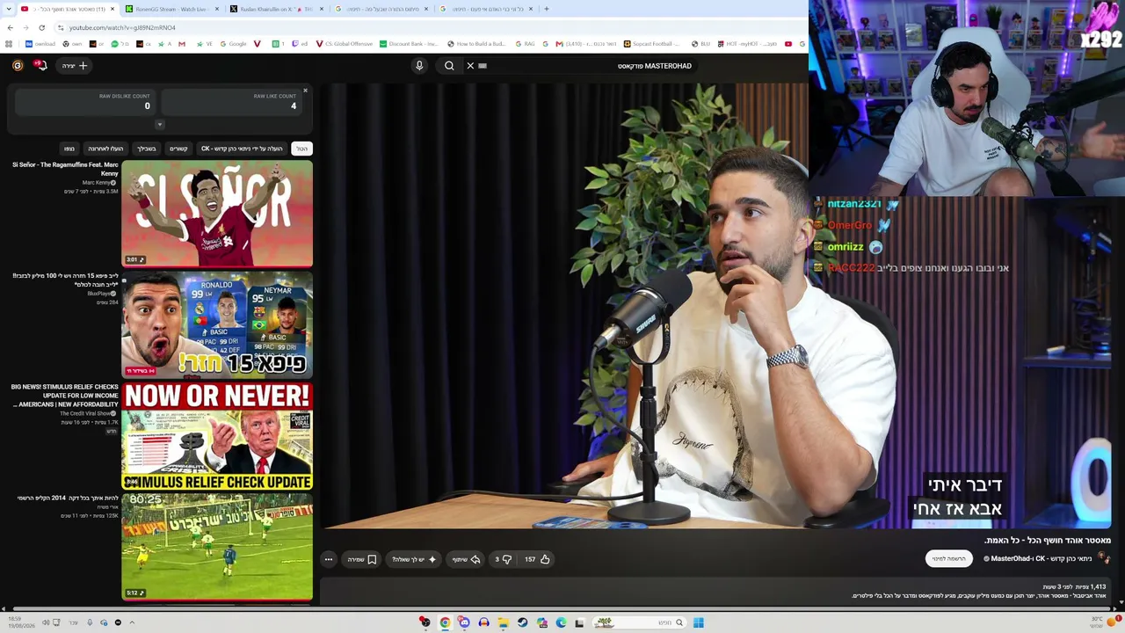Save the video using bookmark button
The height and width of the screenshot is (633, 1125).
(361, 559)
